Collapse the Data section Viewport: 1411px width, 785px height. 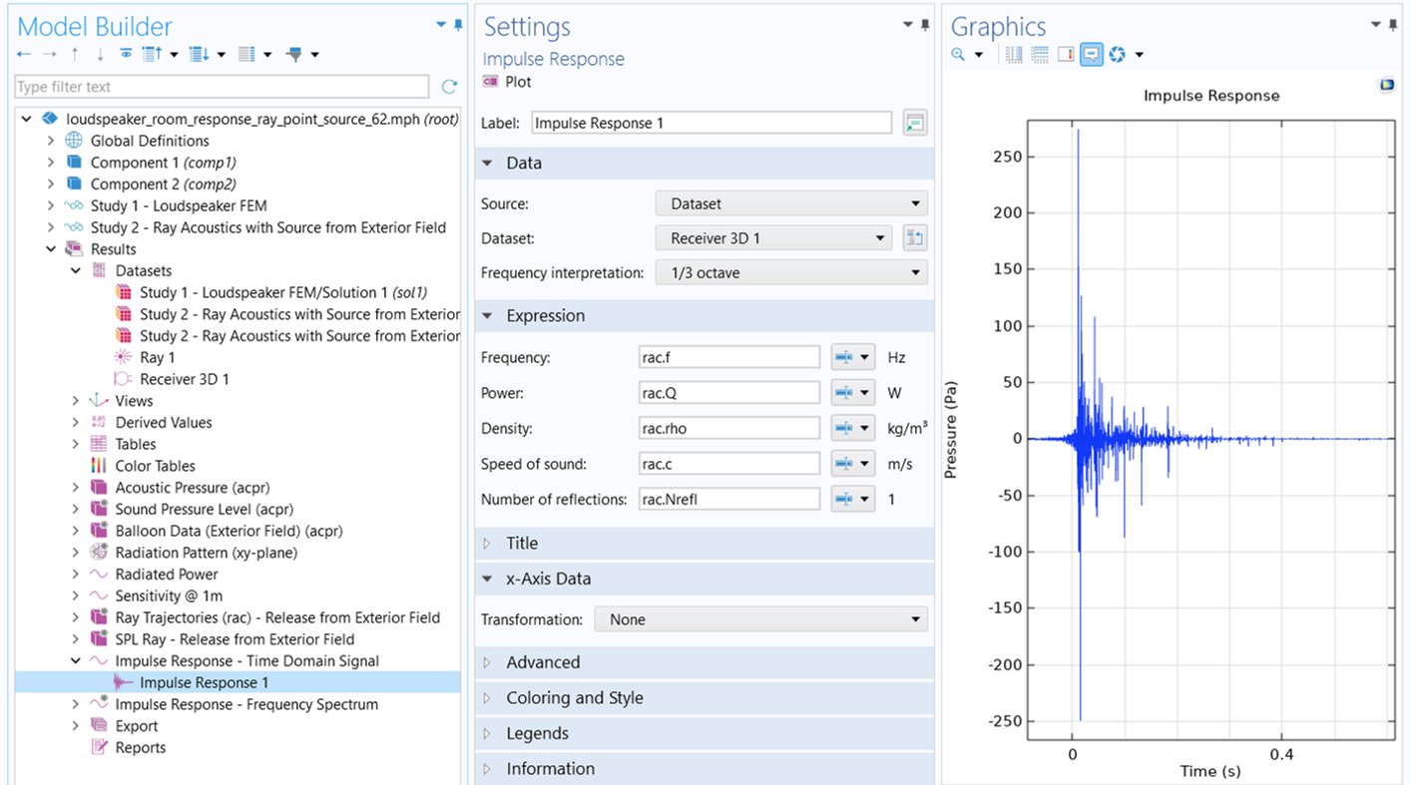pyautogui.click(x=488, y=163)
